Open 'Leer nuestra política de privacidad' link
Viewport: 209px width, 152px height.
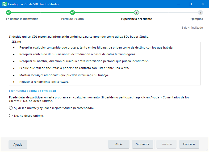pyautogui.click(x=32, y=91)
